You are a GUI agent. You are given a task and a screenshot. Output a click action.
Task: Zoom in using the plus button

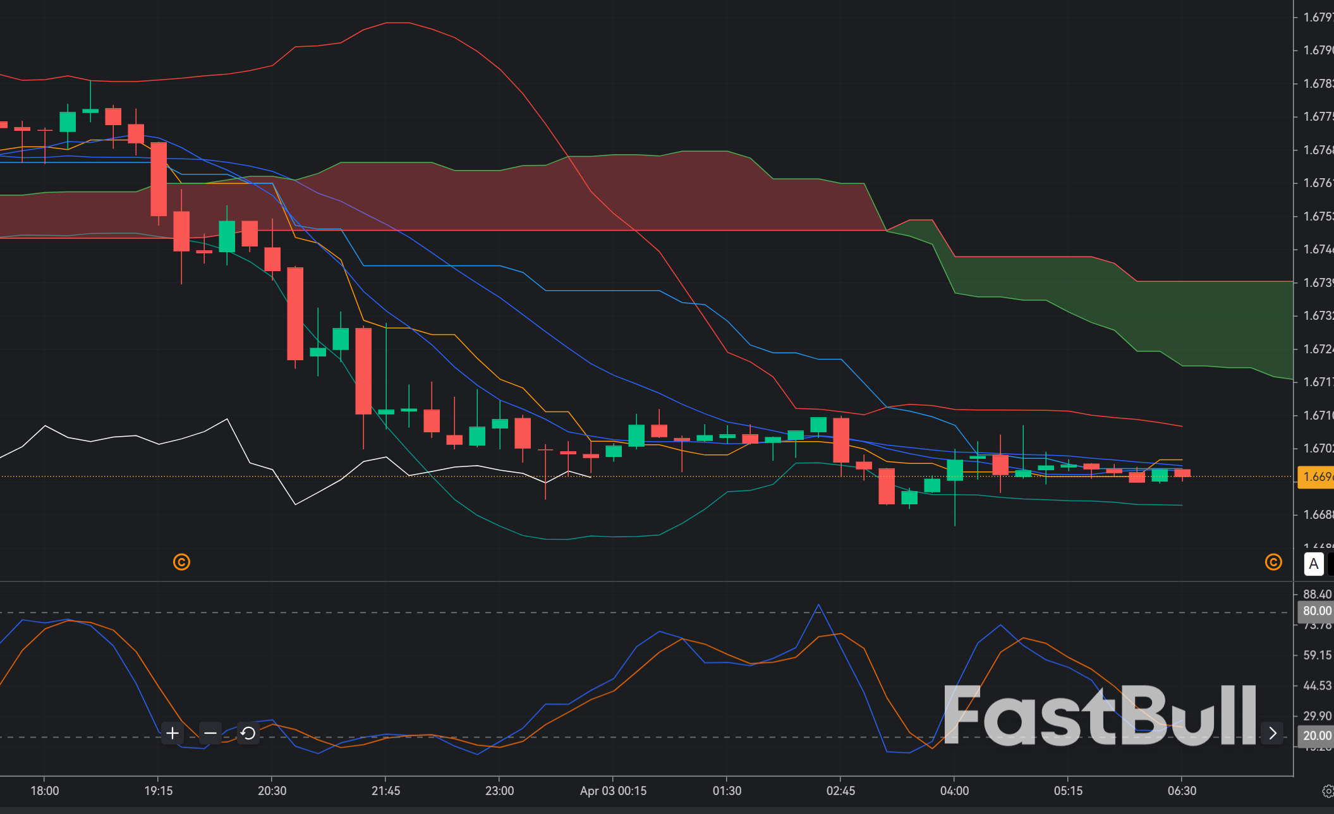tap(172, 734)
